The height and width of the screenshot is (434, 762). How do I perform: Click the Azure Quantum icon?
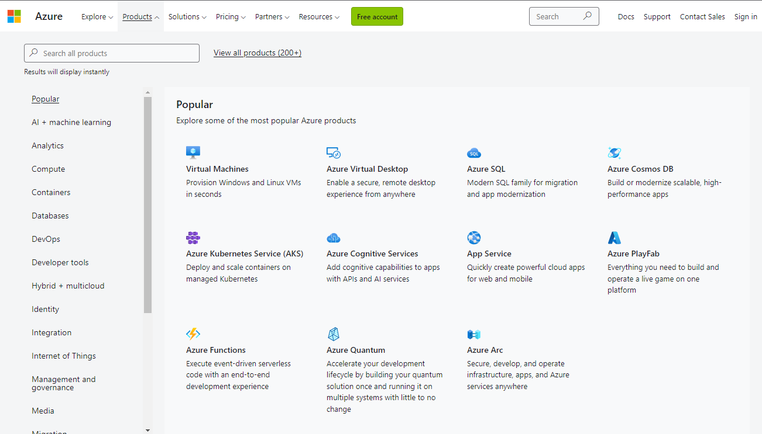coord(334,334)
